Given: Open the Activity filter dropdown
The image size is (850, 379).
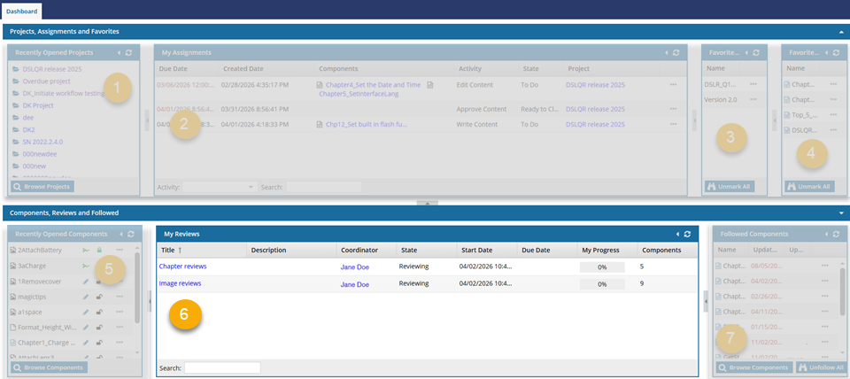Looking at the screenshot, I should pyautogui.click(x=219, y=188).
